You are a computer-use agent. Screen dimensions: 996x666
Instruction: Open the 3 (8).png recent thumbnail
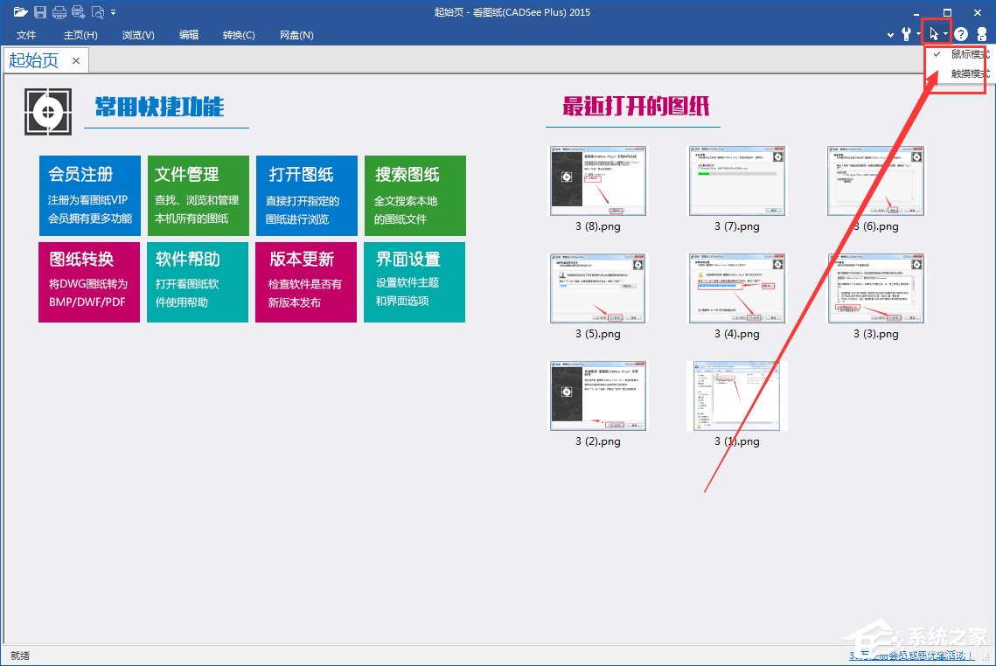click(x=597, y=181)
